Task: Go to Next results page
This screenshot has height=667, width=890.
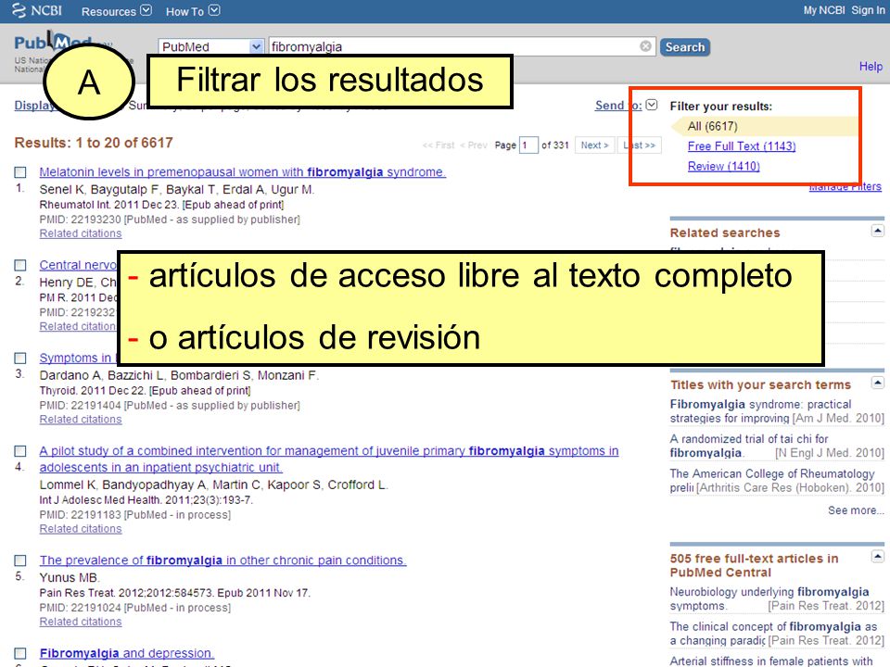Action: (x=594, y=145)
